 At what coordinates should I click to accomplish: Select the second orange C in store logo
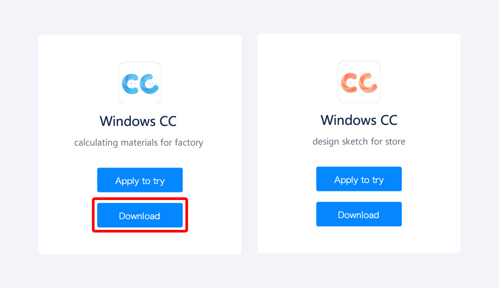368,83
